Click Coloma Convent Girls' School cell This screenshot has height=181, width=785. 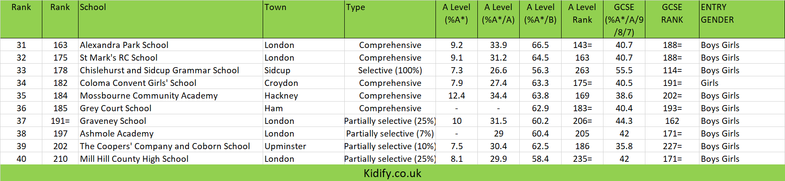171,83
